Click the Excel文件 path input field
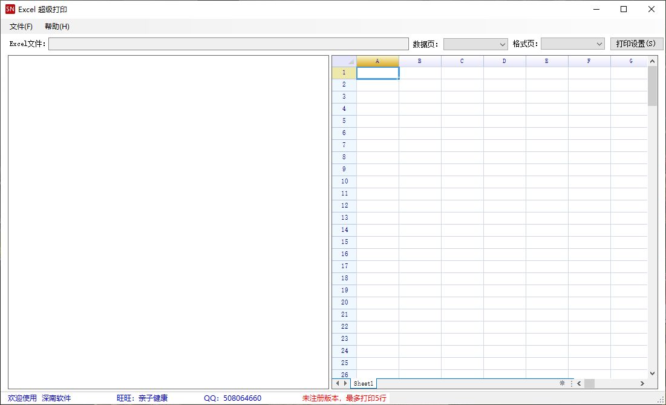666x405 pixels. pos(229,44)
